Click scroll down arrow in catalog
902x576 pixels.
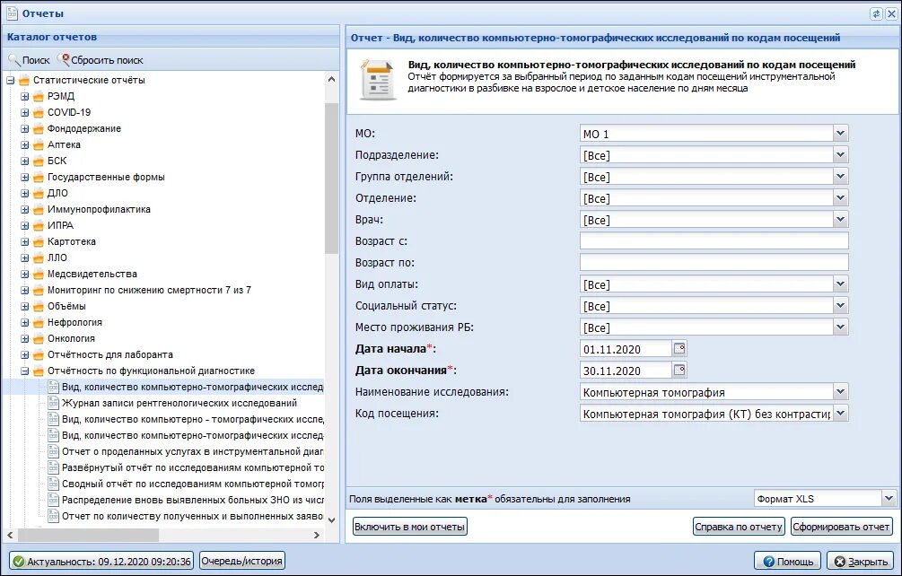tap(331, 519)
